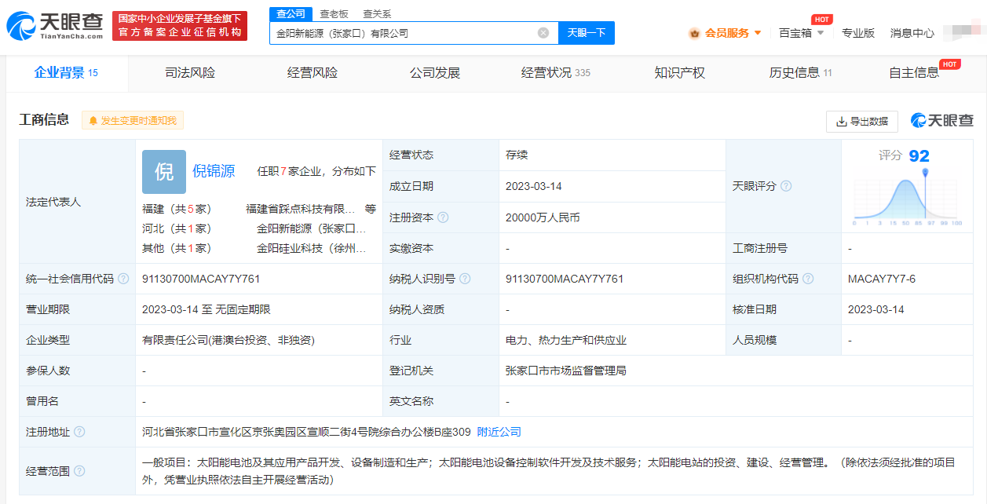The image size is (987, 504).
Task: Switch to the 公司发展 tab
Action: click(x=435, y=73)
